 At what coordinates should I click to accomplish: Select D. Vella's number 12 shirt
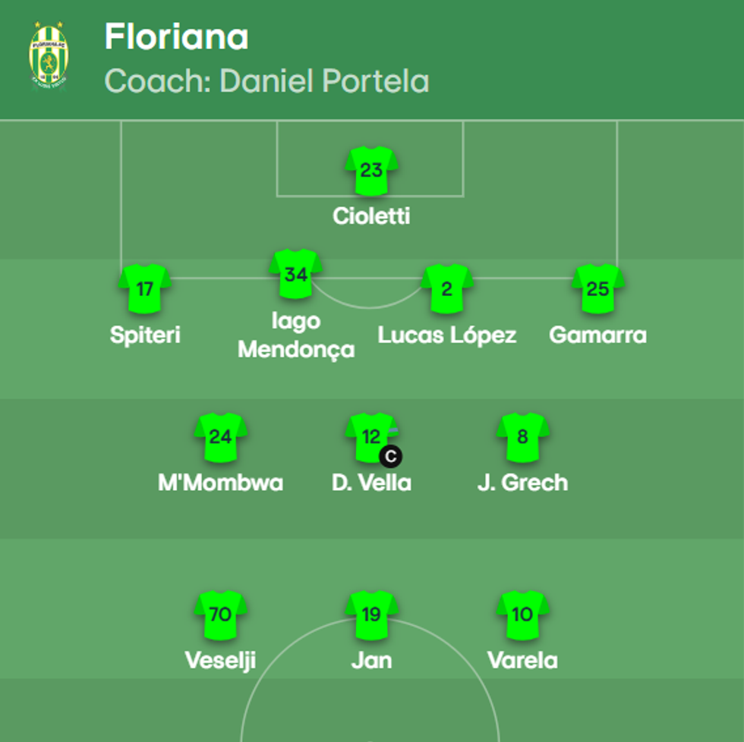pyautogui.click(x=370, y=437)
